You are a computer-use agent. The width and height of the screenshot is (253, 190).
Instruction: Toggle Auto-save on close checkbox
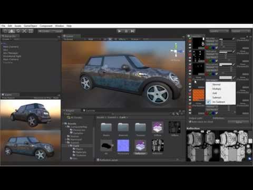[x=190, y=121]
